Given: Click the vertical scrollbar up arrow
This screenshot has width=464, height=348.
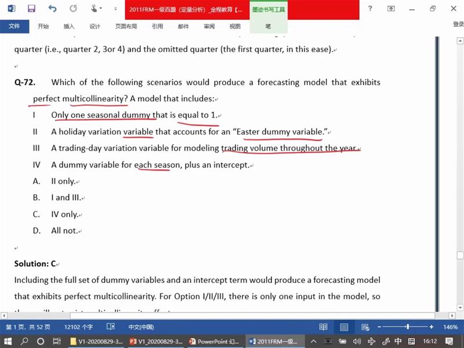Looking at the screenshot, I should click(460, 41).
